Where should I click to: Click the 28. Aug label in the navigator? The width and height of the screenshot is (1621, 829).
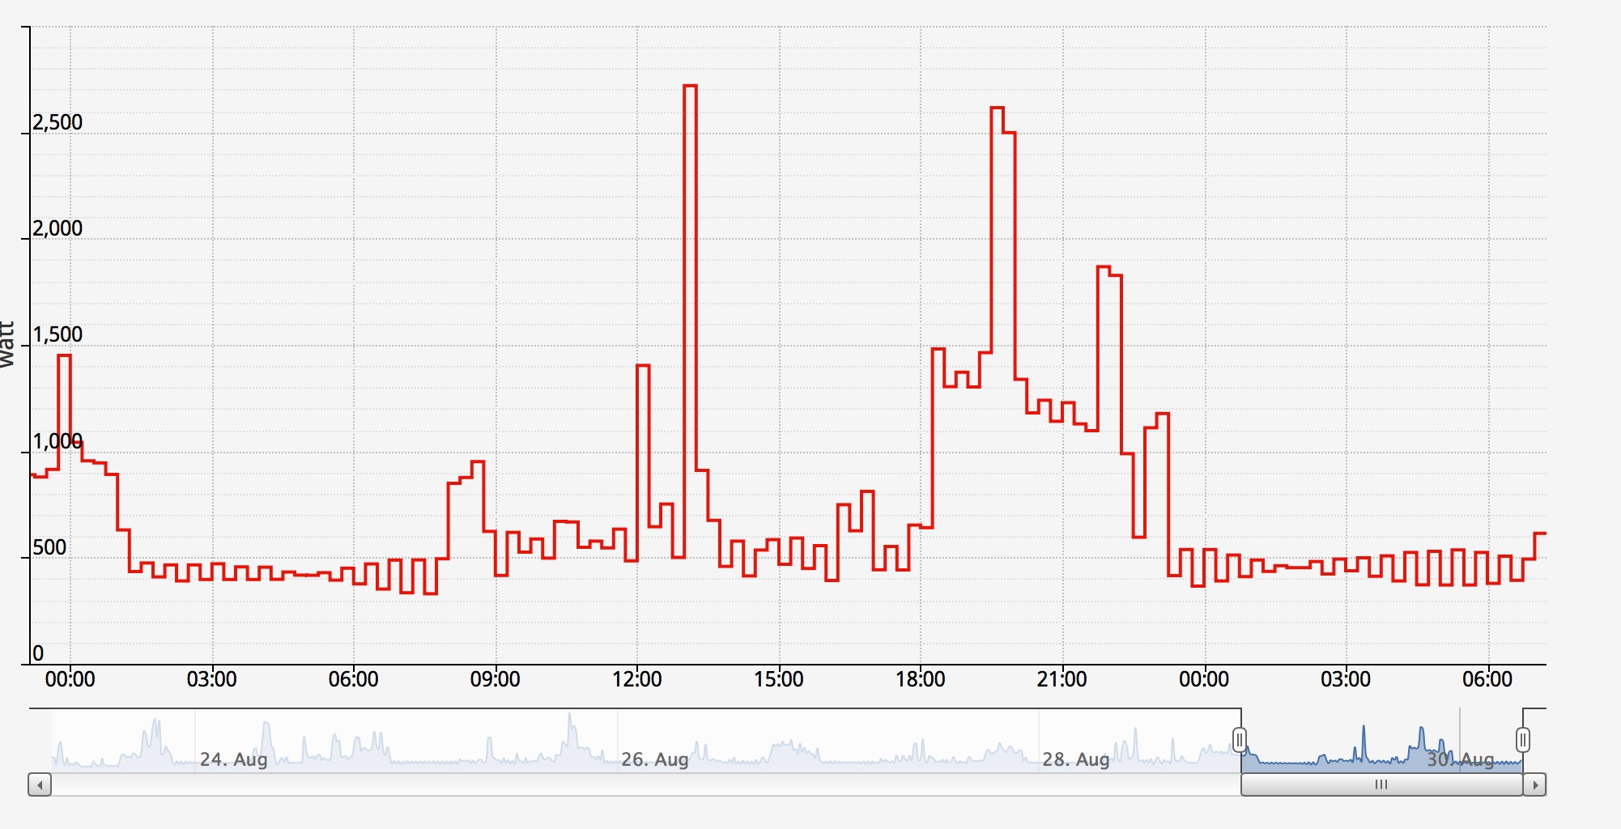tap(1075, 759)
